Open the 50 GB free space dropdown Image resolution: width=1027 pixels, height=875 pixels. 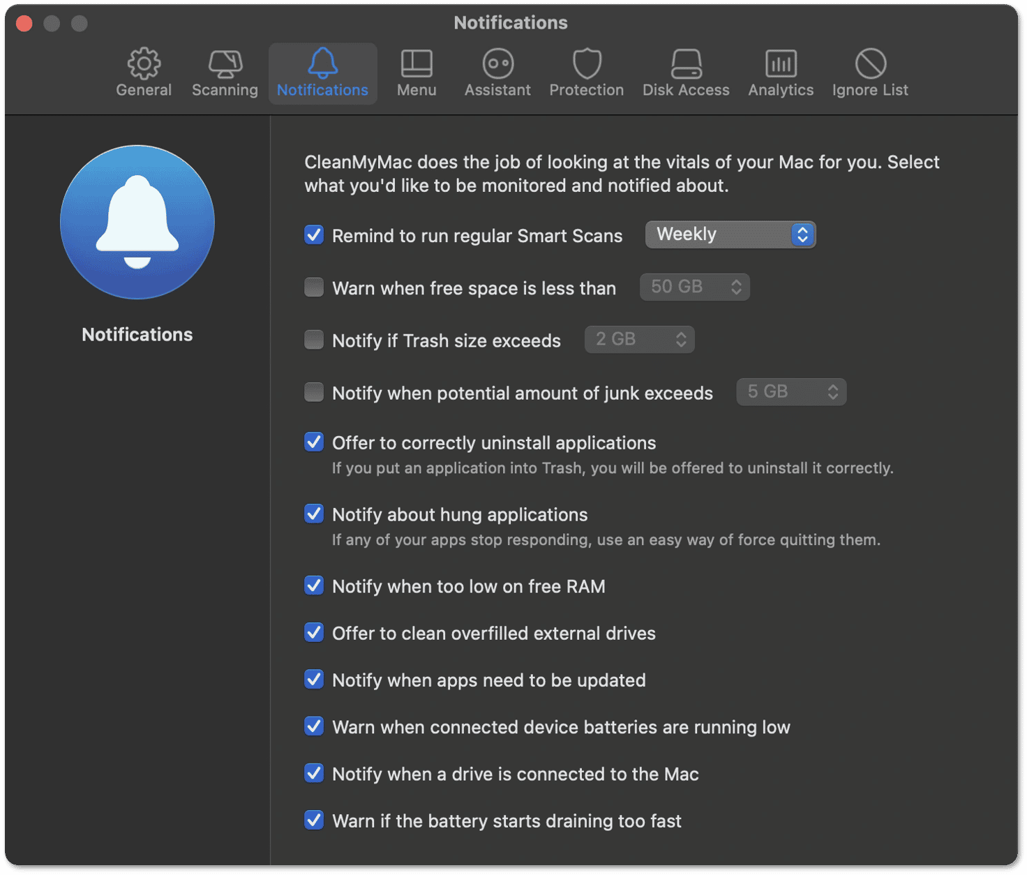[695, 287]
